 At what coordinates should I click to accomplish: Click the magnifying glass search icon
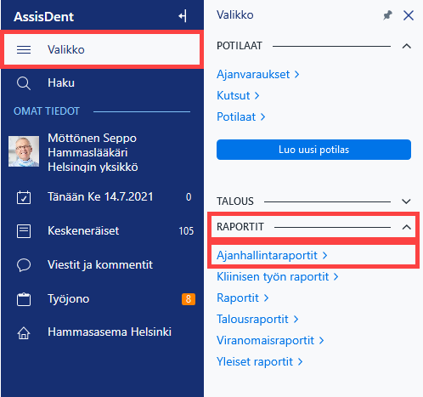24,83
